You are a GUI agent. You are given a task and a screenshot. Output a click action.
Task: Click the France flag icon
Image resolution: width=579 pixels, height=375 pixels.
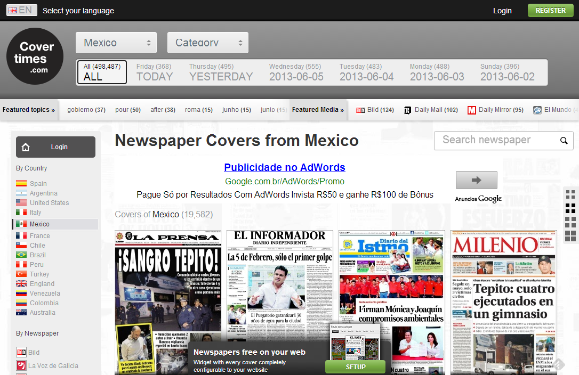(x=21, y=235)
